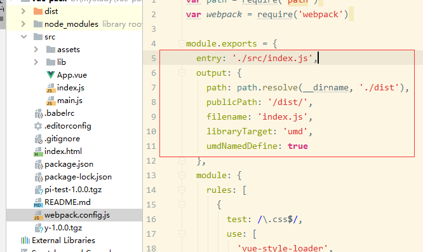423x252 pixels.
Task: Expand the node_modules folder
Action: click(23, 24)
